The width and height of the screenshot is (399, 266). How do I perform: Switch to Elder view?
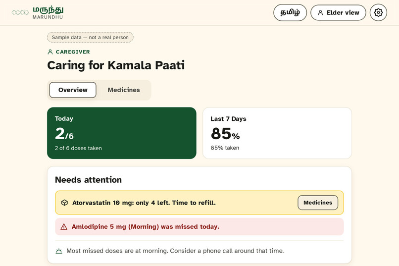[x=338, y=12]
